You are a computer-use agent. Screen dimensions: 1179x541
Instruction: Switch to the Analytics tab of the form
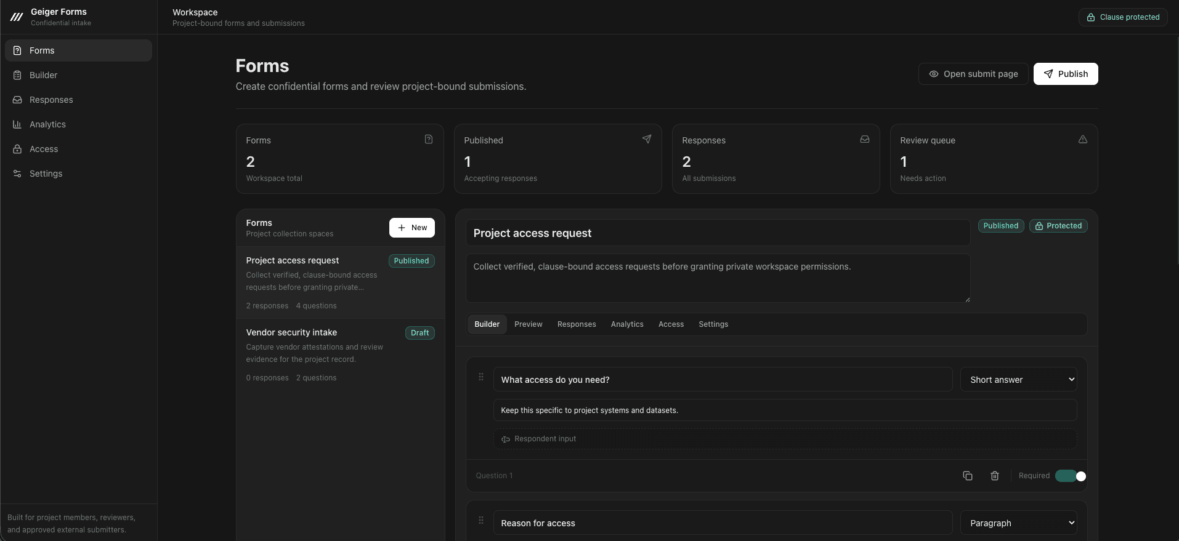627,324
